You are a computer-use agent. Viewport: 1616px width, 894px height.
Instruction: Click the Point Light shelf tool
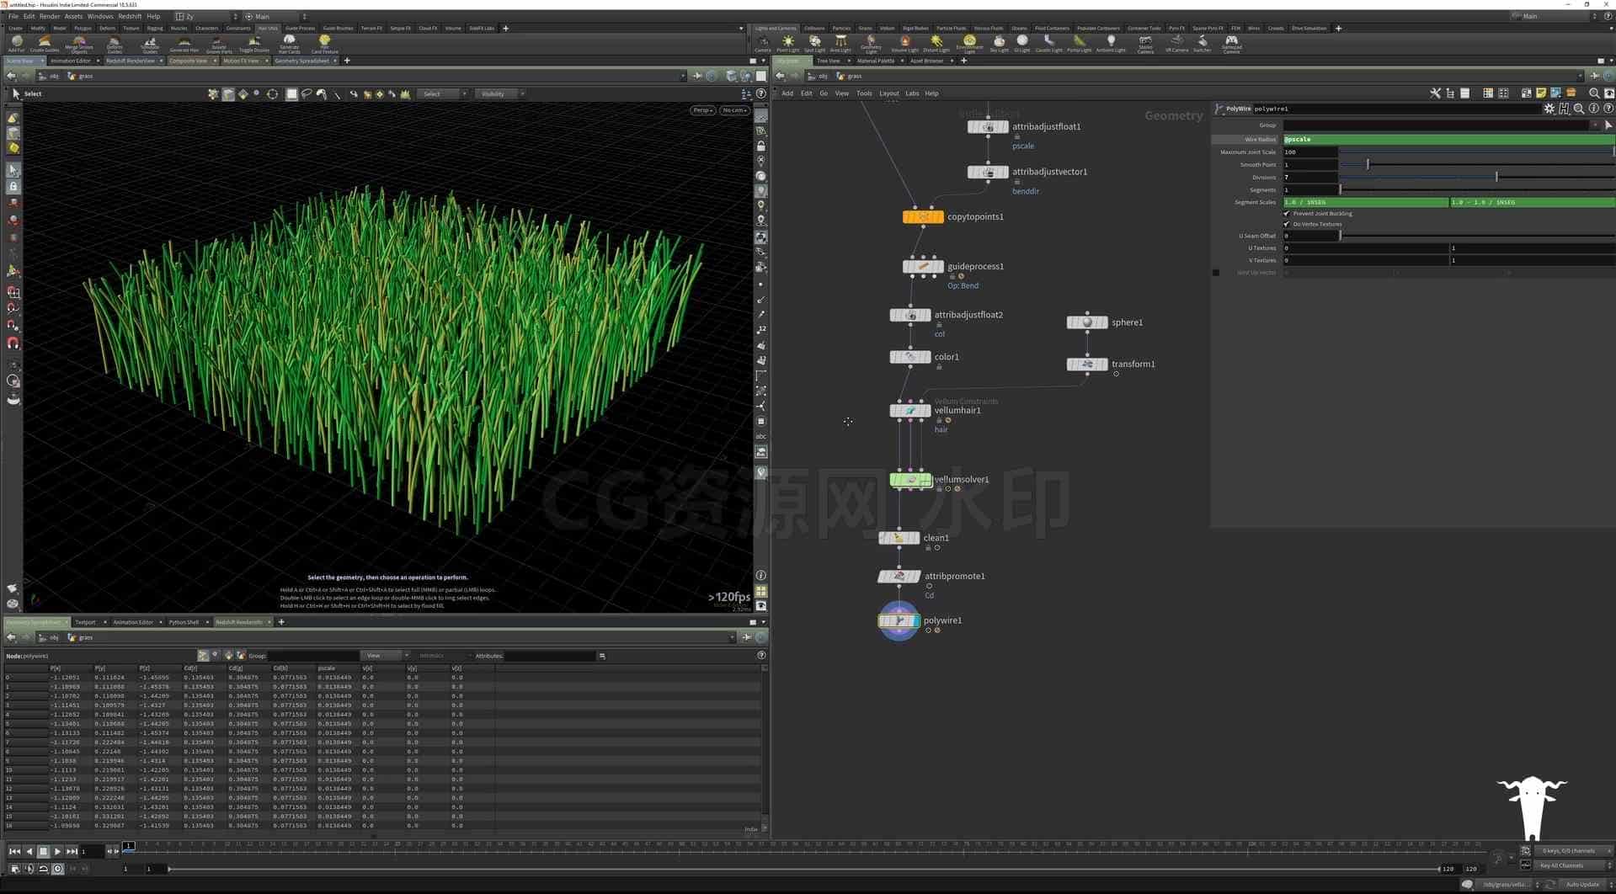[x=788, y=44]
